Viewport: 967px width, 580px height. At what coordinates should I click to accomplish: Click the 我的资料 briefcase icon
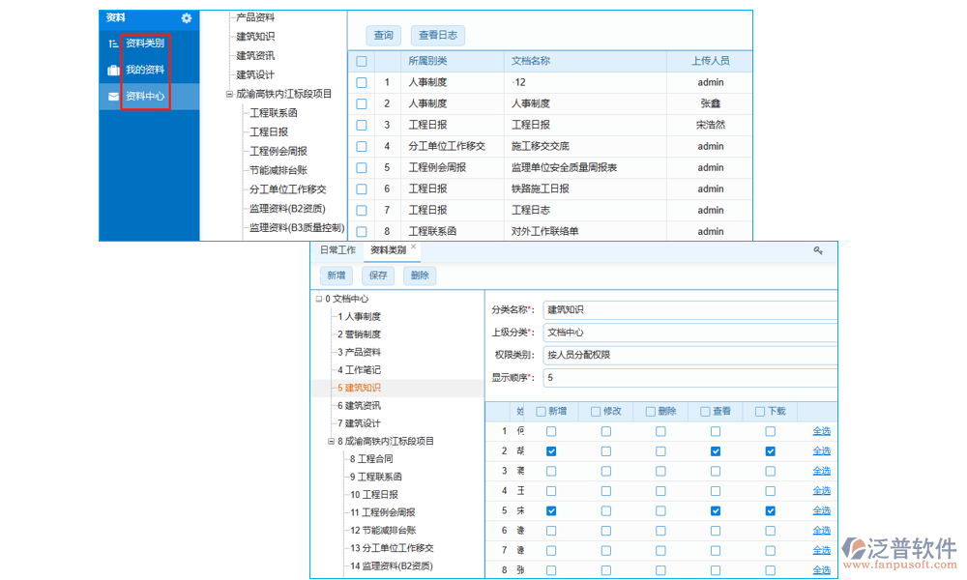coord(113,70)
